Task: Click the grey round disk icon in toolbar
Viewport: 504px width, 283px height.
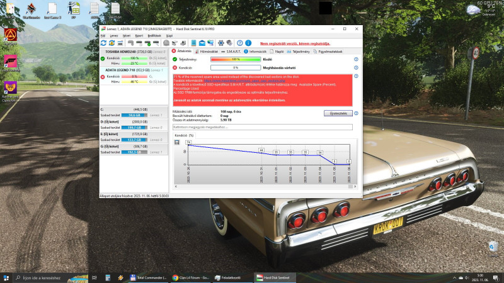Action: pyautogui.click(x=166, y=43)
